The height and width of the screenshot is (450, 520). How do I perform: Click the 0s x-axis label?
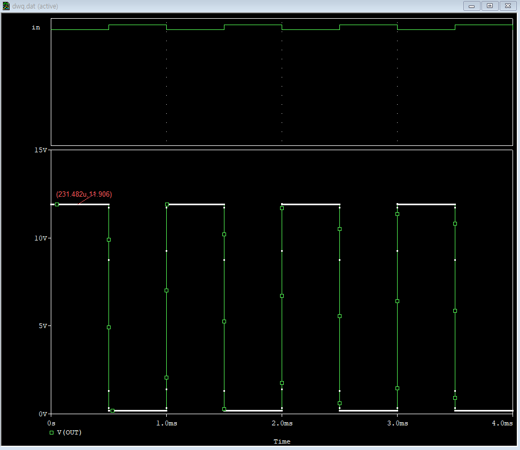pos(51,423)
